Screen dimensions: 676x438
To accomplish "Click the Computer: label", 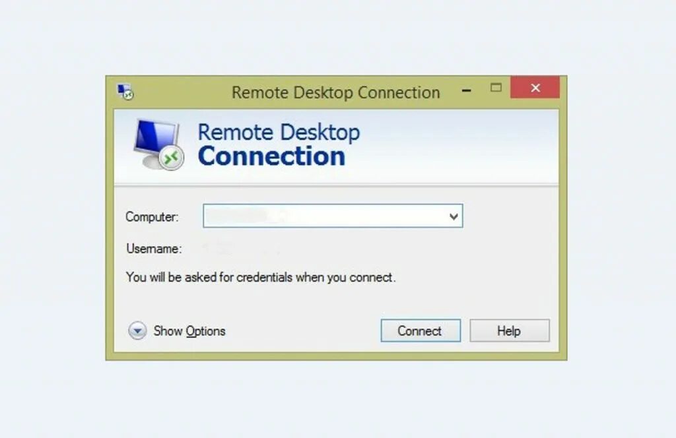I will click(x=152, y=216).
